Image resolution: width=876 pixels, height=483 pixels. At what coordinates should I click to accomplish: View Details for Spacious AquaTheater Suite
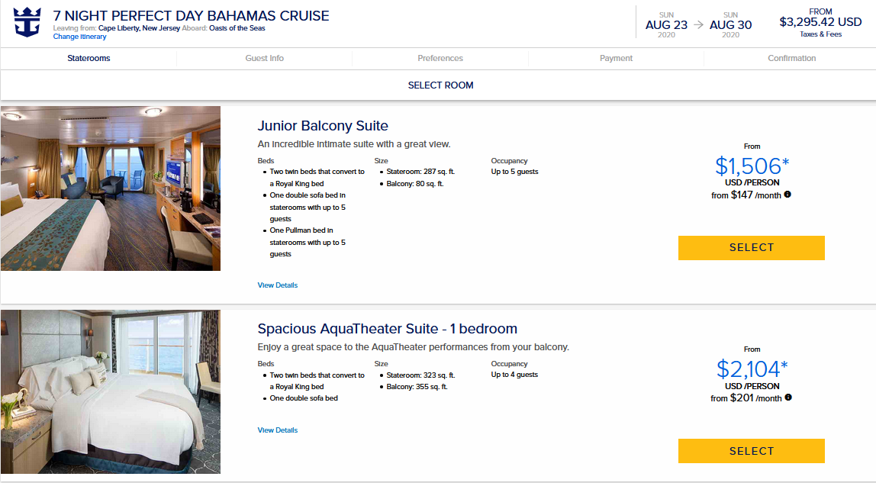tap(278, 430)
